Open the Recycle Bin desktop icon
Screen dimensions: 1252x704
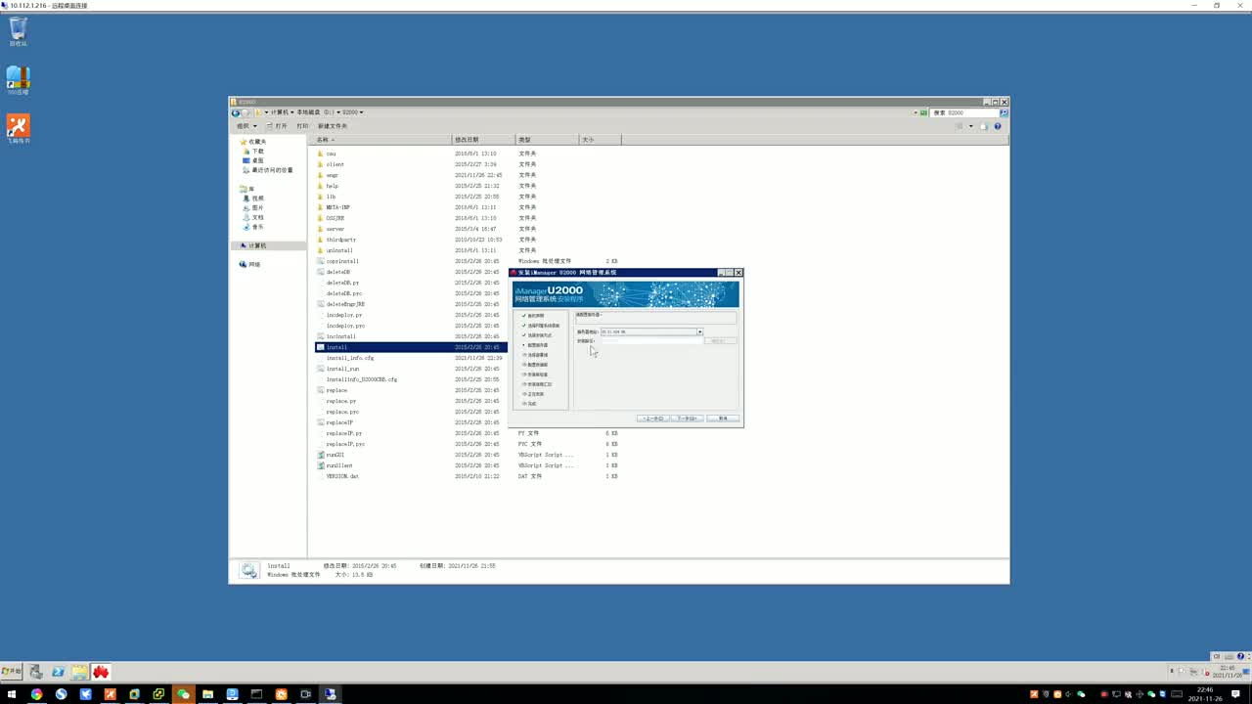click(x=18, y=31)
